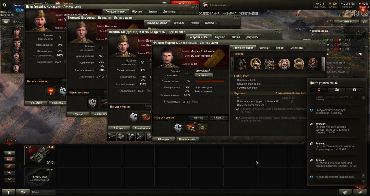Click В Казарму in Vyazemsky's file
The image size is (370, 196).
coord(78,114)
